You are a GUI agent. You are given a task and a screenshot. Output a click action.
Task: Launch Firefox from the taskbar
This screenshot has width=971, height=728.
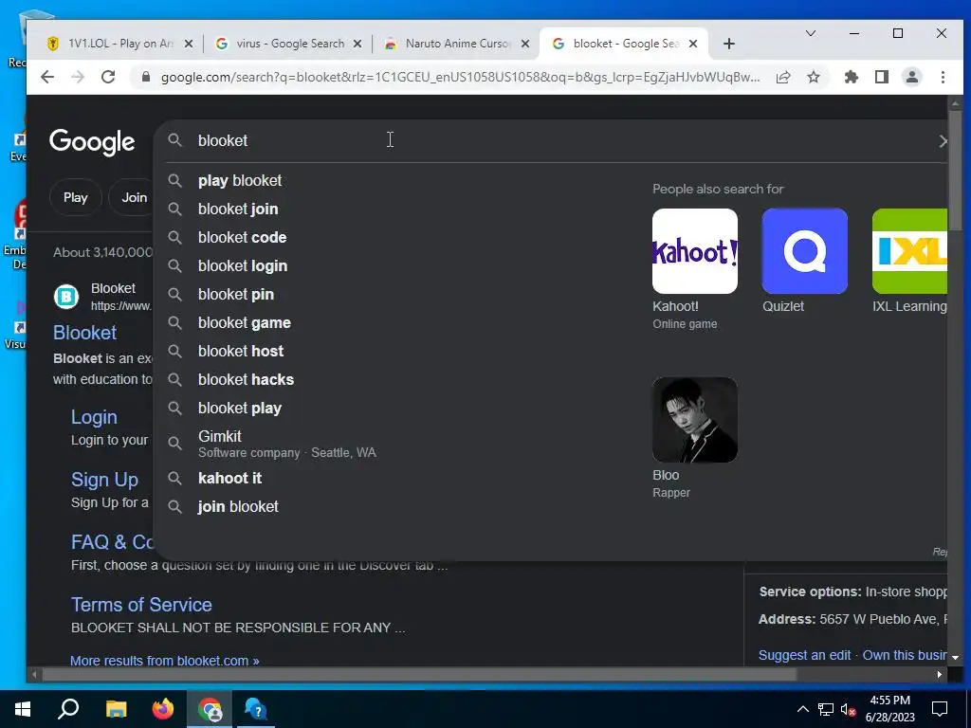[163, 709]
